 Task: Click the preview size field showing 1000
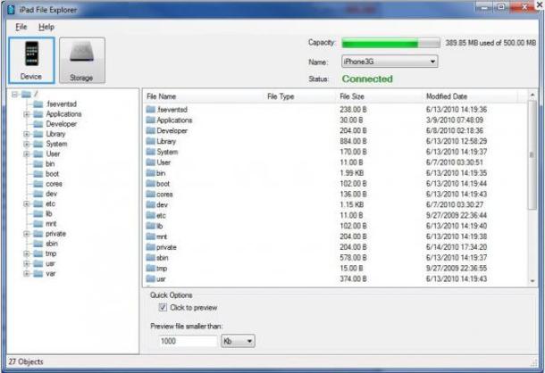pyautogui.click(x=188, y=341)
